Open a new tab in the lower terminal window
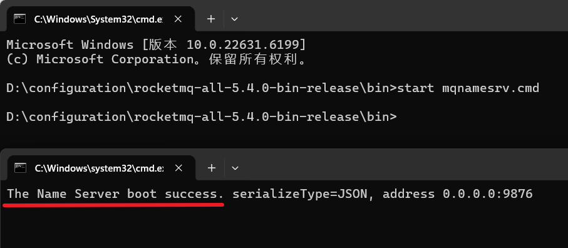The image size is (568, 248). tap(212, 168)
